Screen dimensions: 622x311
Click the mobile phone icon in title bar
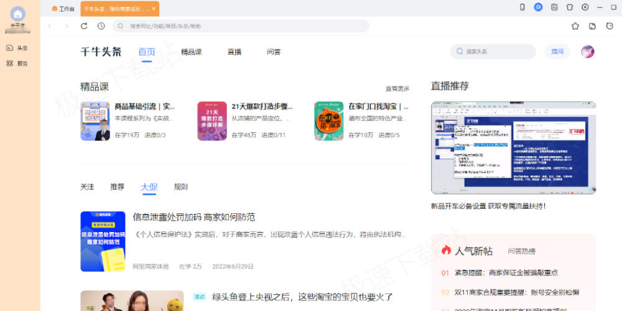[522, 7]
